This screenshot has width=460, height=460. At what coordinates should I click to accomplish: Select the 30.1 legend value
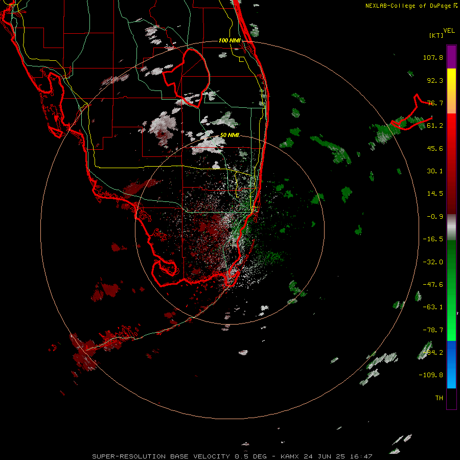[435, 171]
